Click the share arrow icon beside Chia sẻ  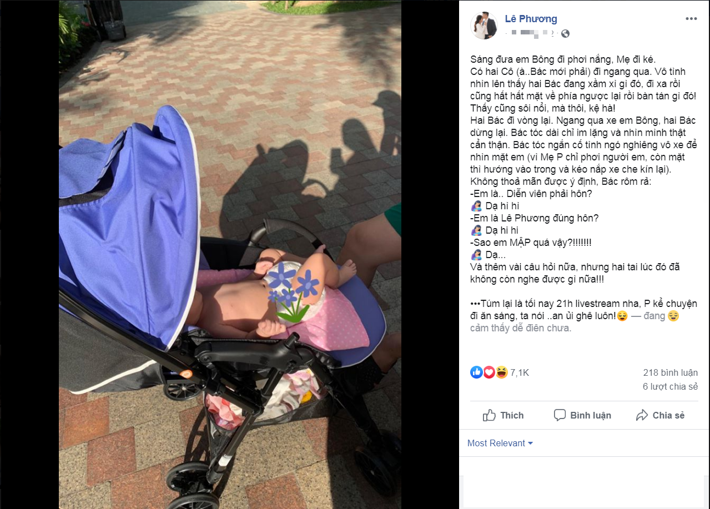[x=642, y=415]
